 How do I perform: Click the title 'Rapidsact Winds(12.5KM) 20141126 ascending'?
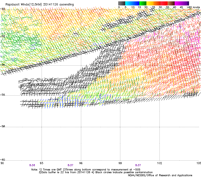pyautogui.click(x=40, y=5)
